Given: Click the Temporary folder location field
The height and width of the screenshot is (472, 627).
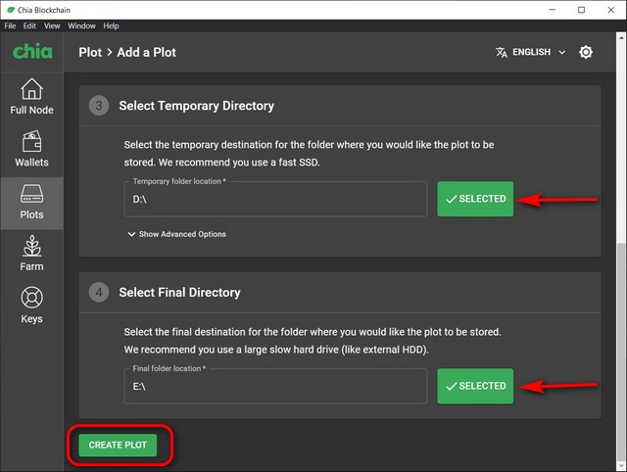Looking at the screenshot, I should [x=276, y=199].
